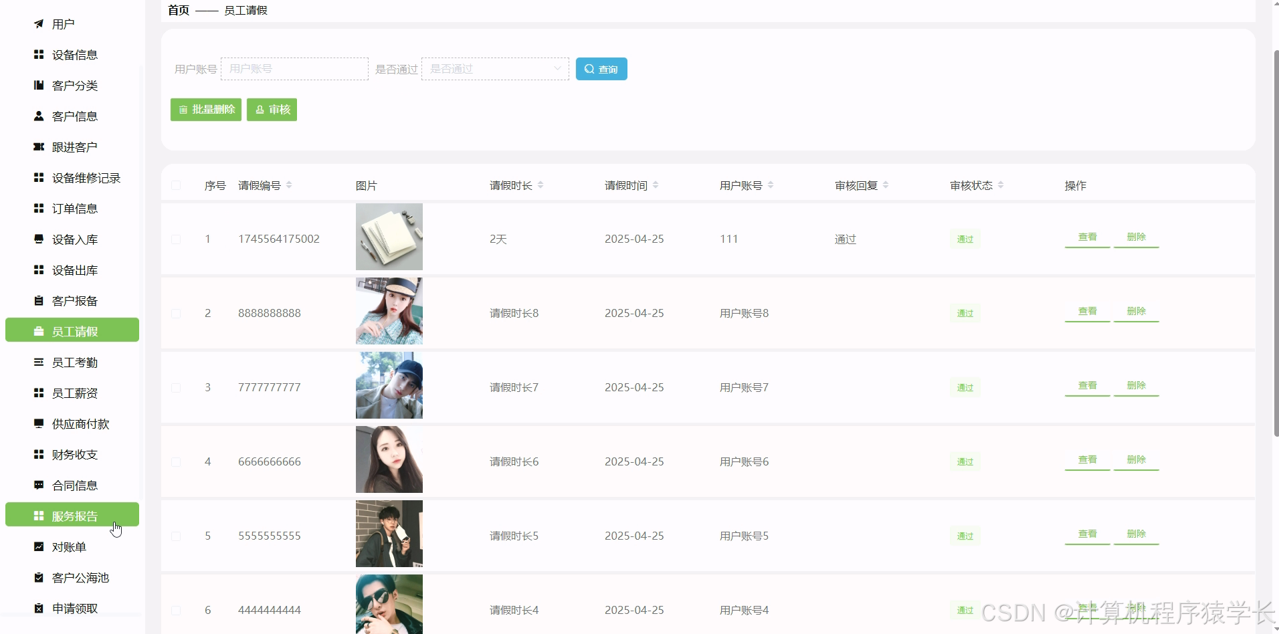Viewport: 1279px width, 634px height.
Task: Click the 批量删除 button
Action: pos(206,110)
